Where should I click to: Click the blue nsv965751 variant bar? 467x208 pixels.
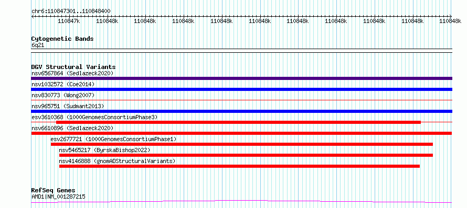[241, 111]
